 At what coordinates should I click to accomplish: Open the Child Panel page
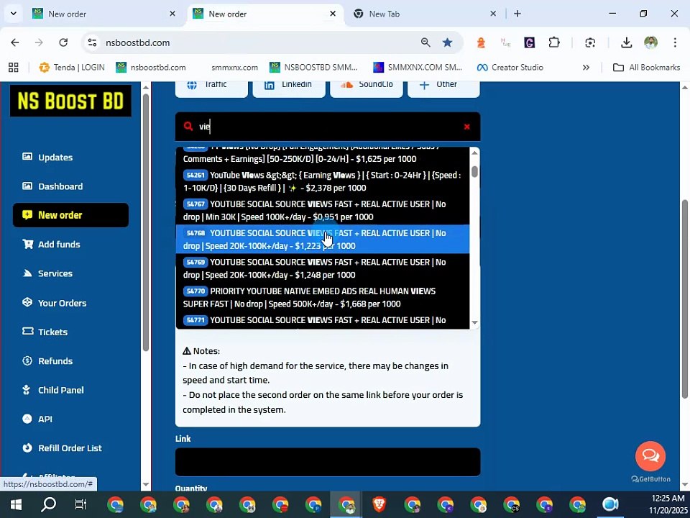click(52, 390)
